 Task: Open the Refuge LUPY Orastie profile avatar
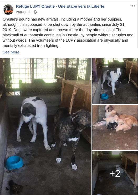point(8,9)
